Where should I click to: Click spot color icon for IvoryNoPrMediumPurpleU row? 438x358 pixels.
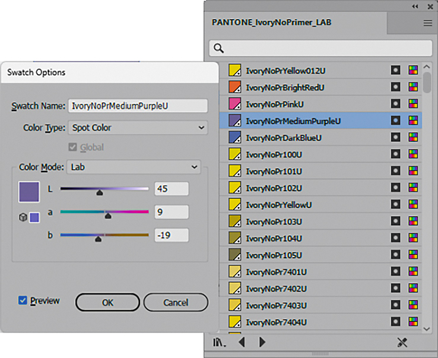[x=395, y=120]
